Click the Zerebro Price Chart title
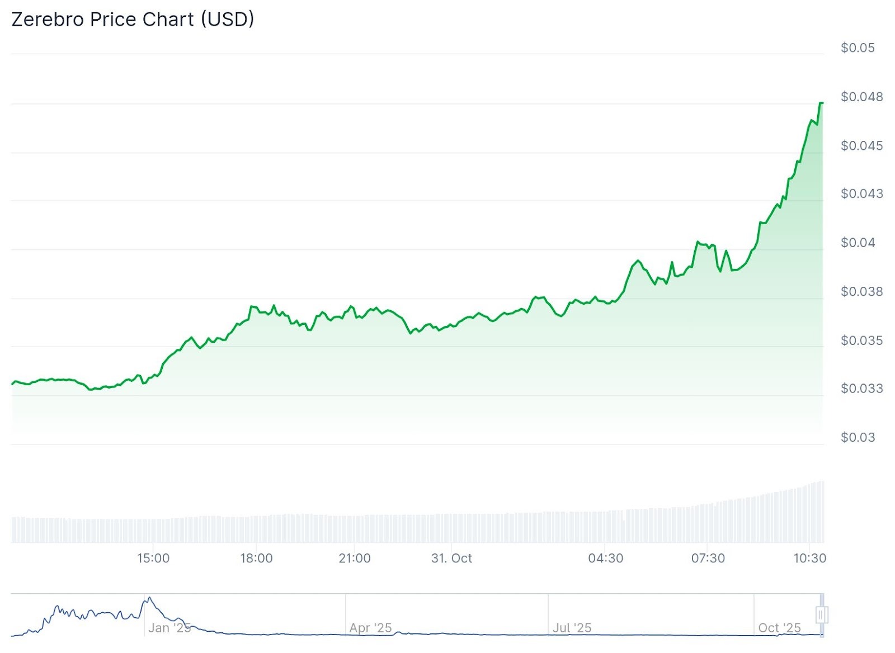This screenshot has width=895, height=653. [x=133, y=20]
